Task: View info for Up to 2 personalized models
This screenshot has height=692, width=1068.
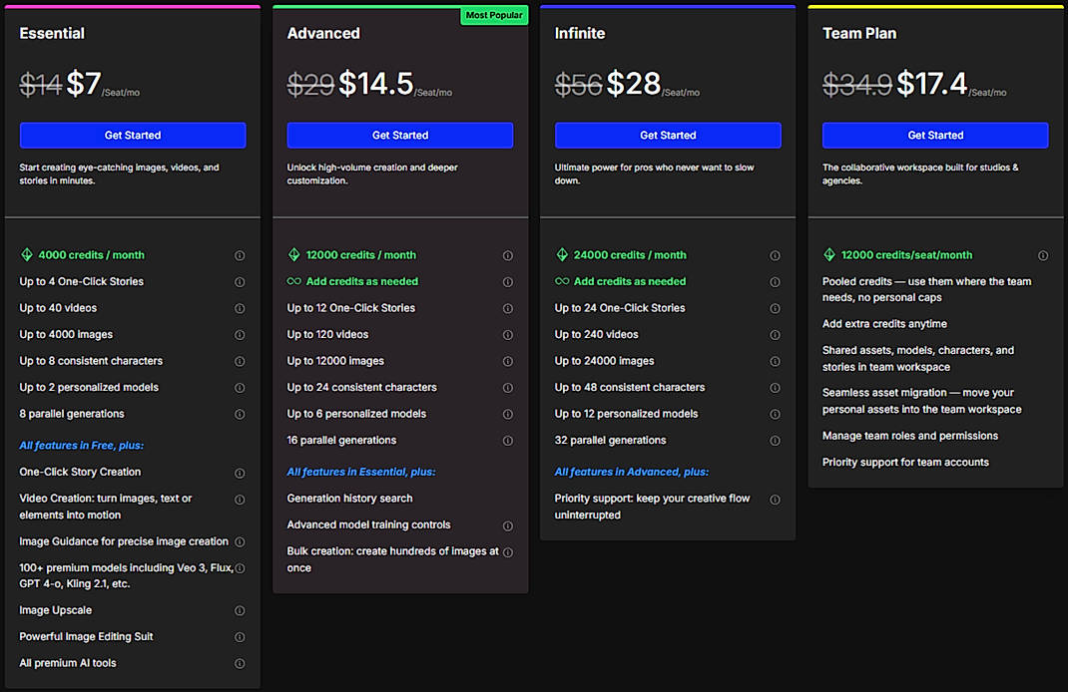Action: [240, 388]
